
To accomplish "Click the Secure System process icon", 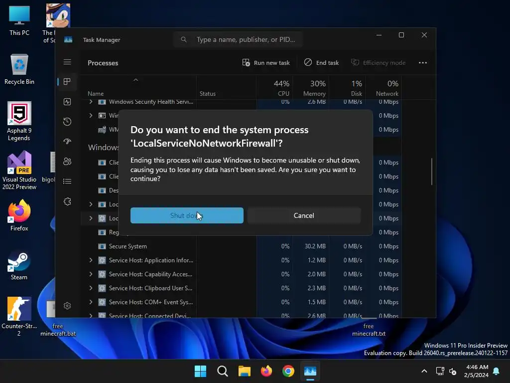I will coord(102,246).
